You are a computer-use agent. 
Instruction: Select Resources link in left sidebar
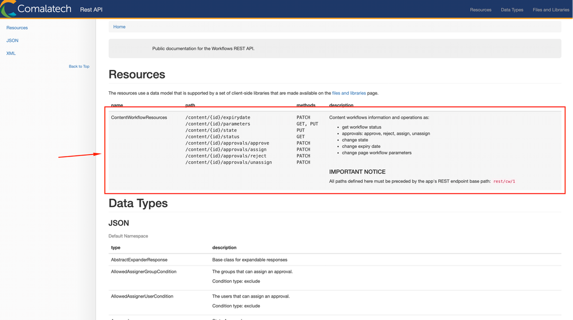click(x=17, y=28)
